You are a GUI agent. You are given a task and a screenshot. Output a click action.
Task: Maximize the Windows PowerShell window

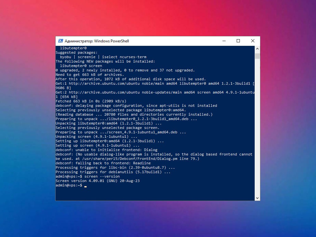pos(238,41)
